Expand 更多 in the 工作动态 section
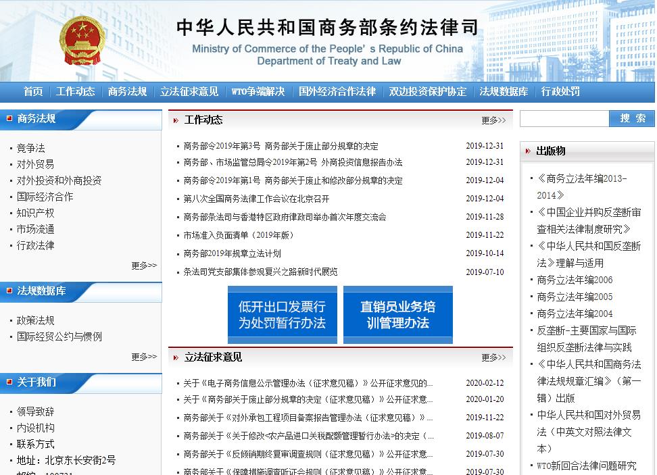 coord(493,120)
